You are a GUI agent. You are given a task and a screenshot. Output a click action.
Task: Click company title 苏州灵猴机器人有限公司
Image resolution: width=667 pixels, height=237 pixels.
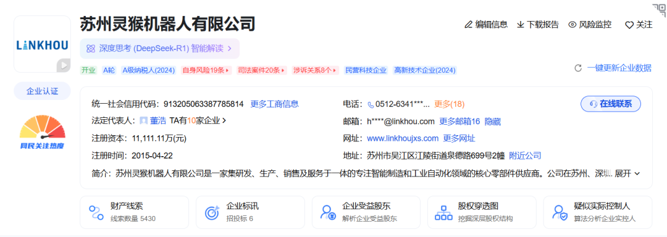tap(167, 24)
